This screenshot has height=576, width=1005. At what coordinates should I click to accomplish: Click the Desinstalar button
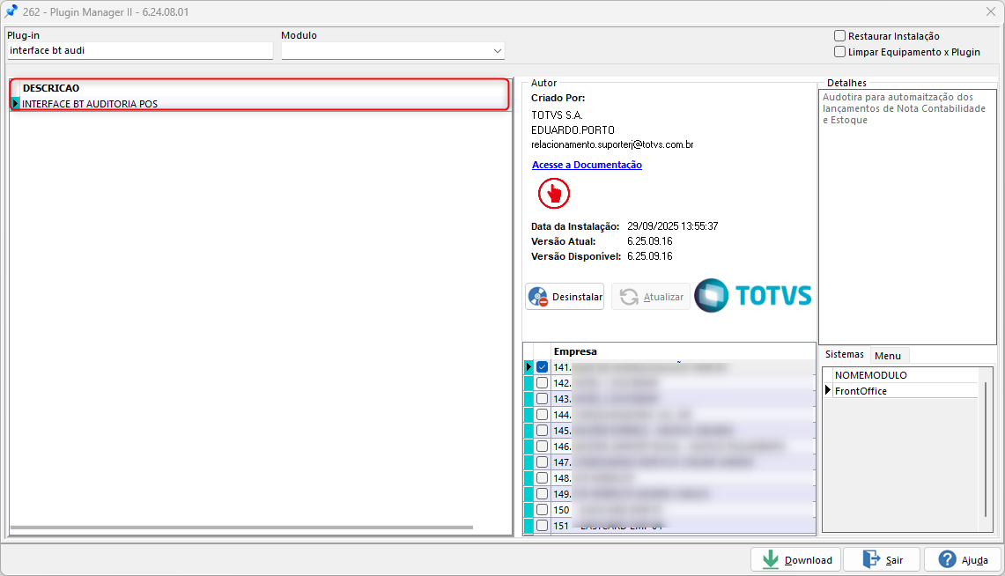565,297
